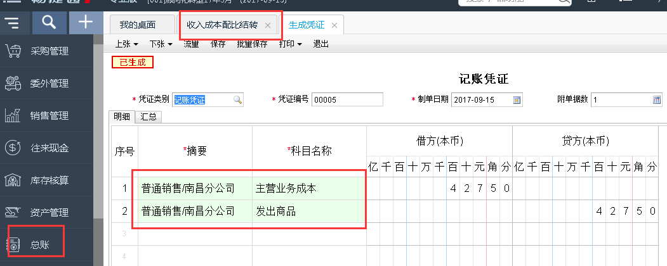Screen dimensions: 667x266
Task: Click row number 3 in voucher grid
Action: (x=124, y=234)
